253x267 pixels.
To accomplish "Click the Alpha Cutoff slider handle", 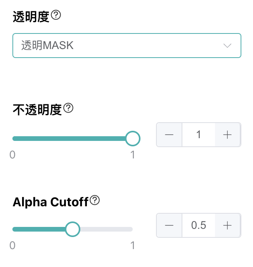I will click(72, 229).
